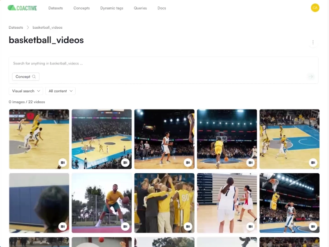Open outdoor dribbling man thumbnail

(x=102, y=203)
